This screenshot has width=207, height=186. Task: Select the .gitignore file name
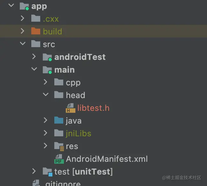click(63, 183)
